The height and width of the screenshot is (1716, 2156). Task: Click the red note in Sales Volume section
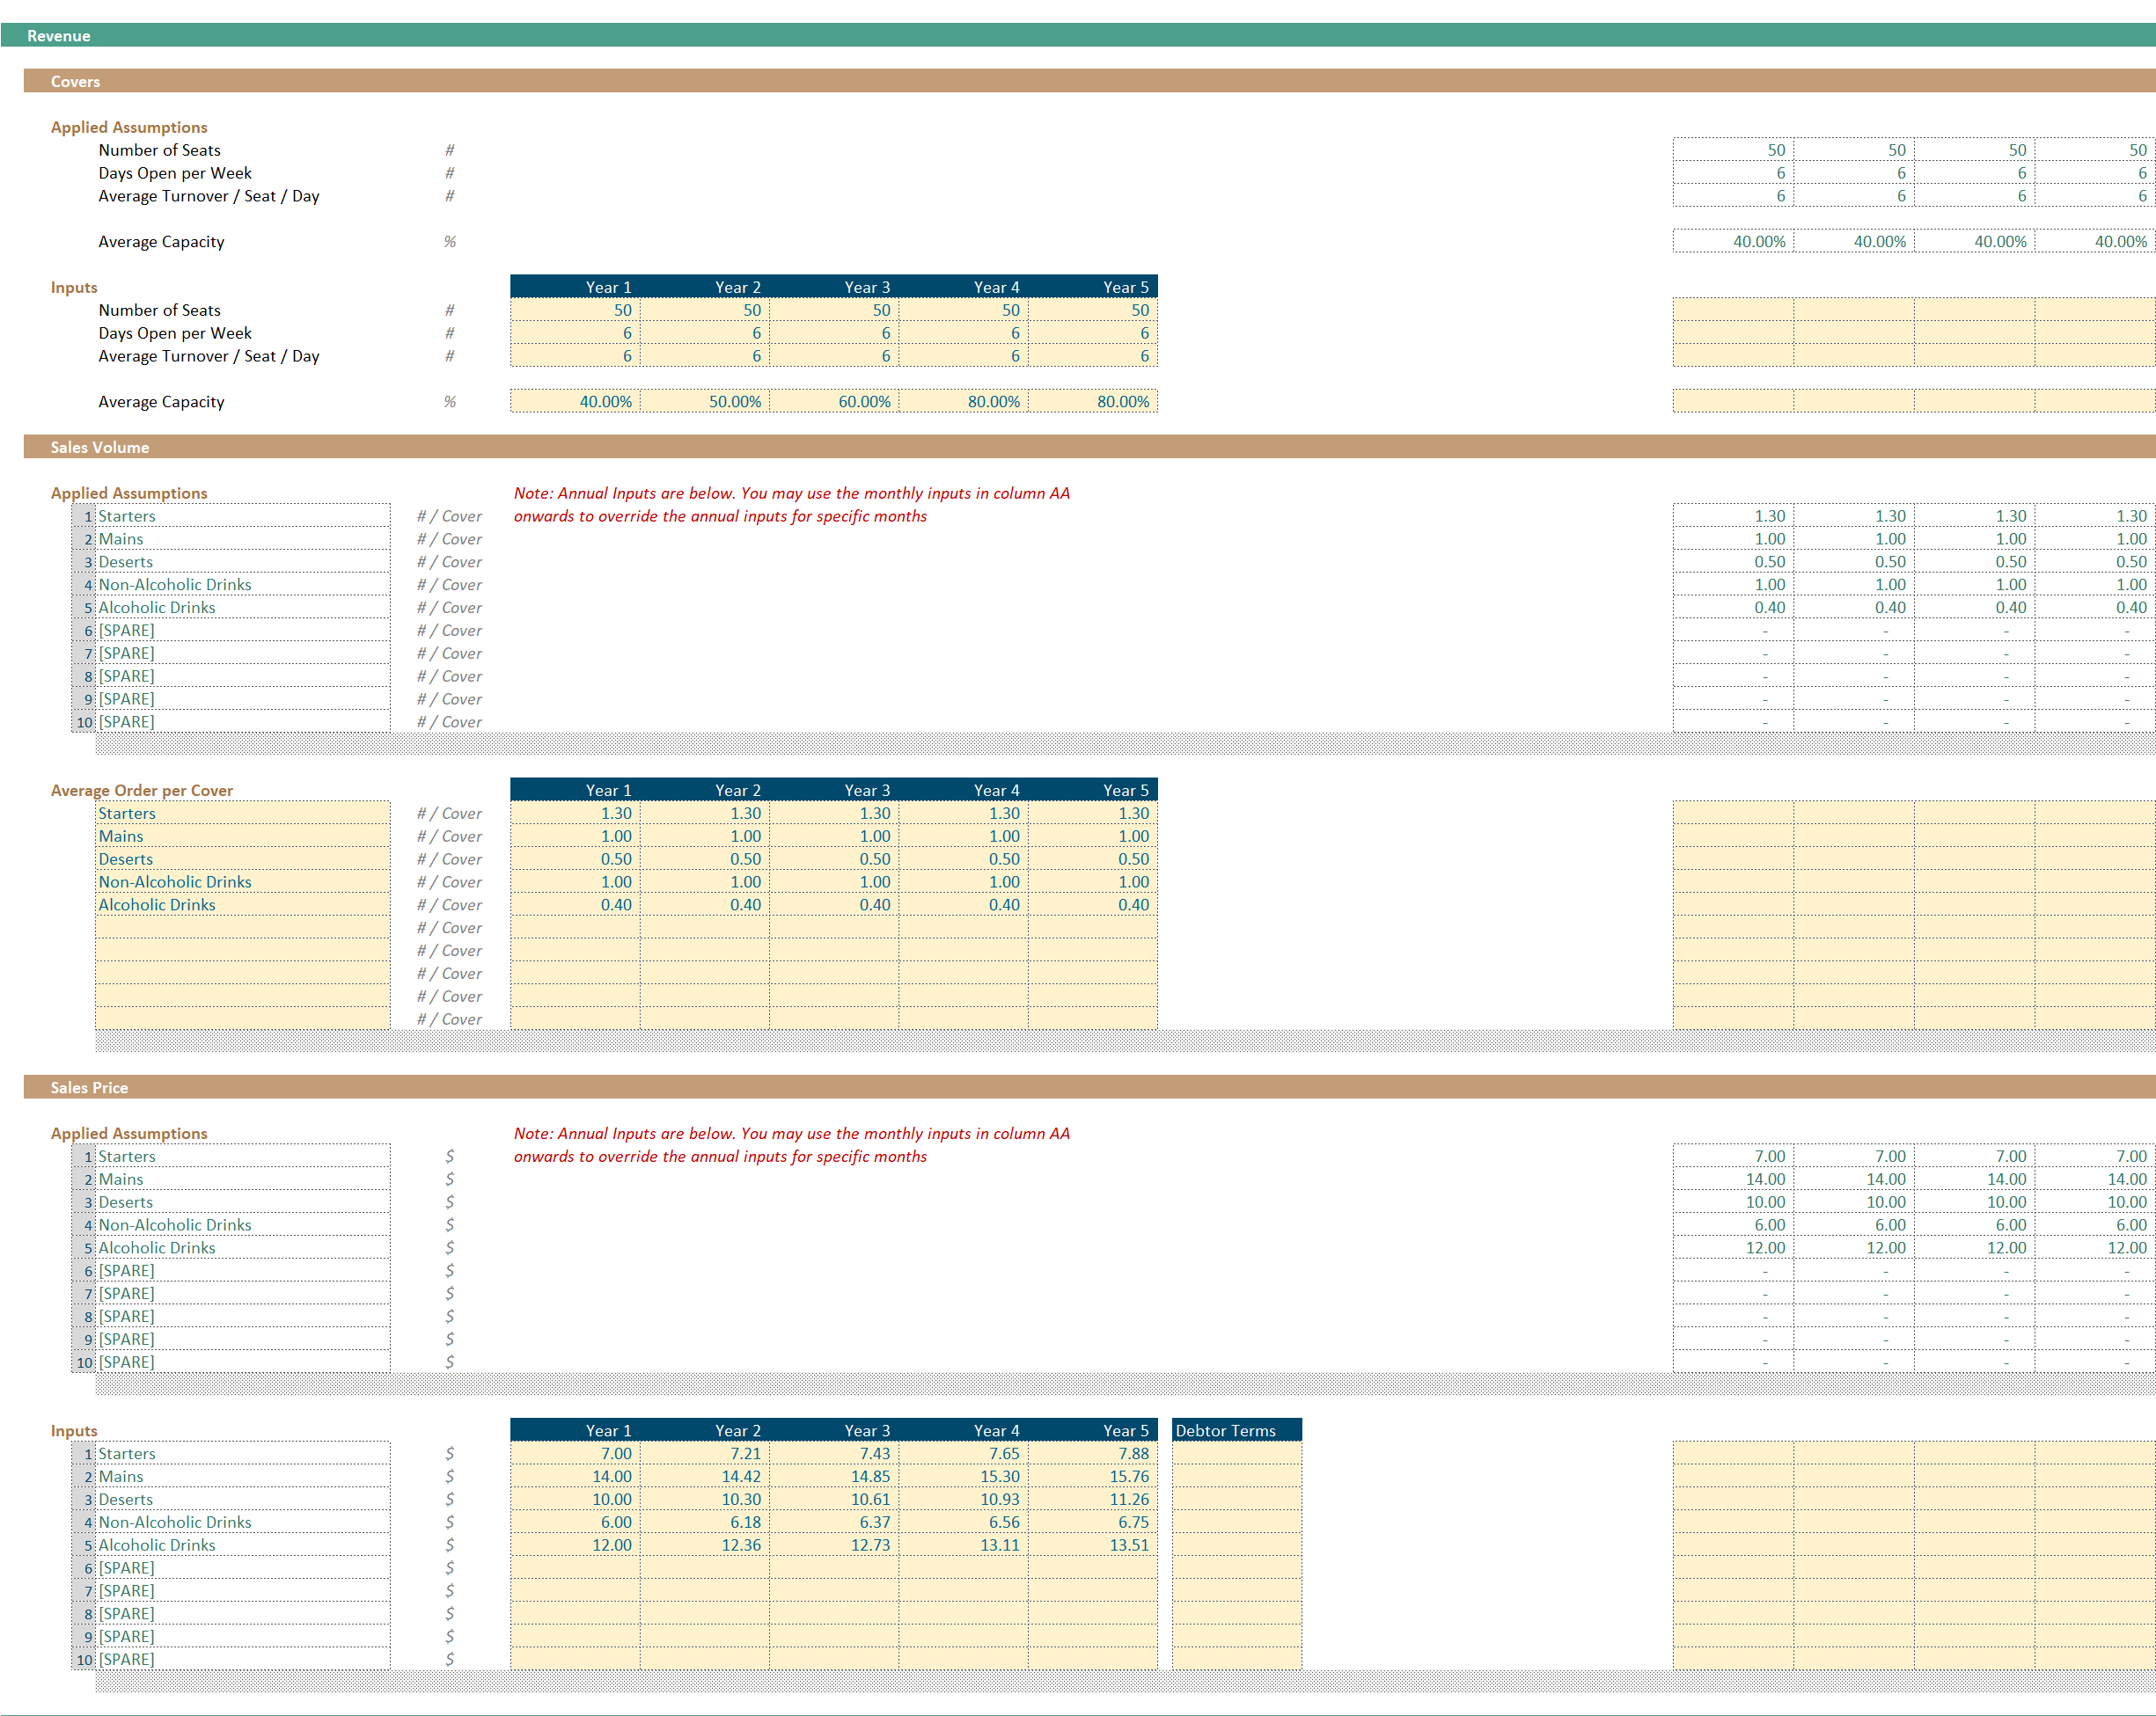pos(792,505)
